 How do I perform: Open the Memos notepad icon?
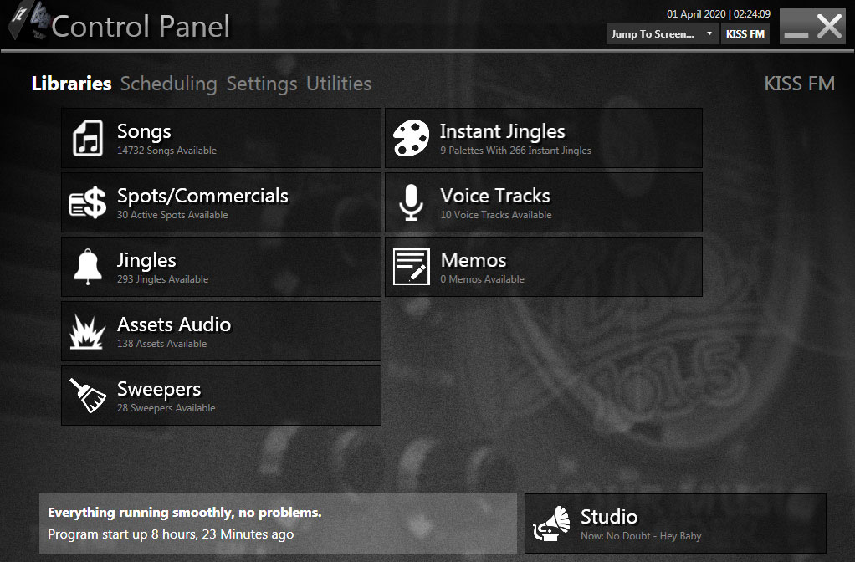411,267
